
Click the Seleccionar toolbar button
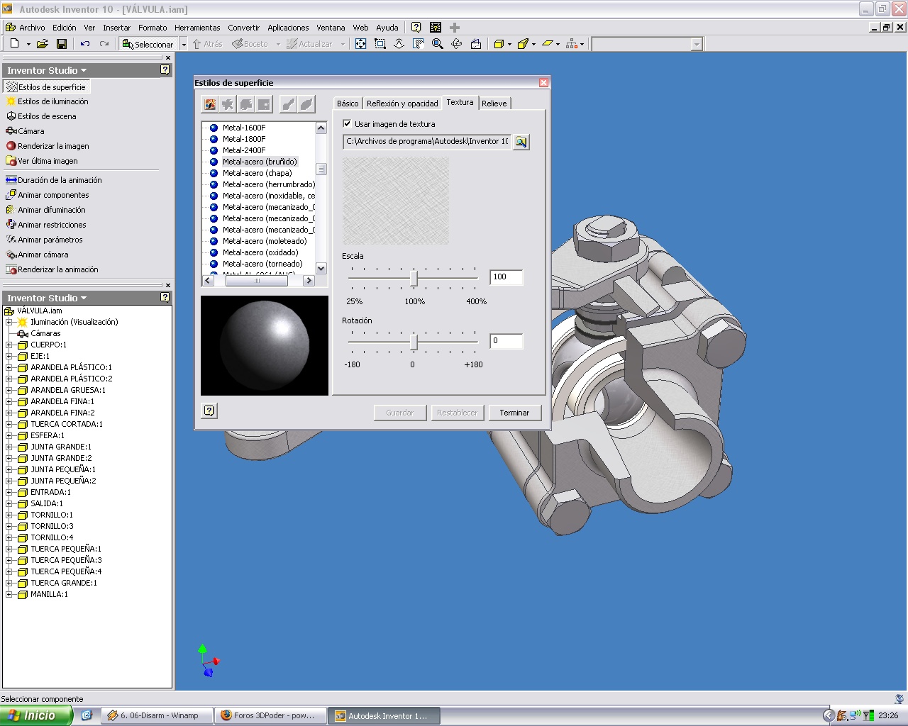[148, 44]
